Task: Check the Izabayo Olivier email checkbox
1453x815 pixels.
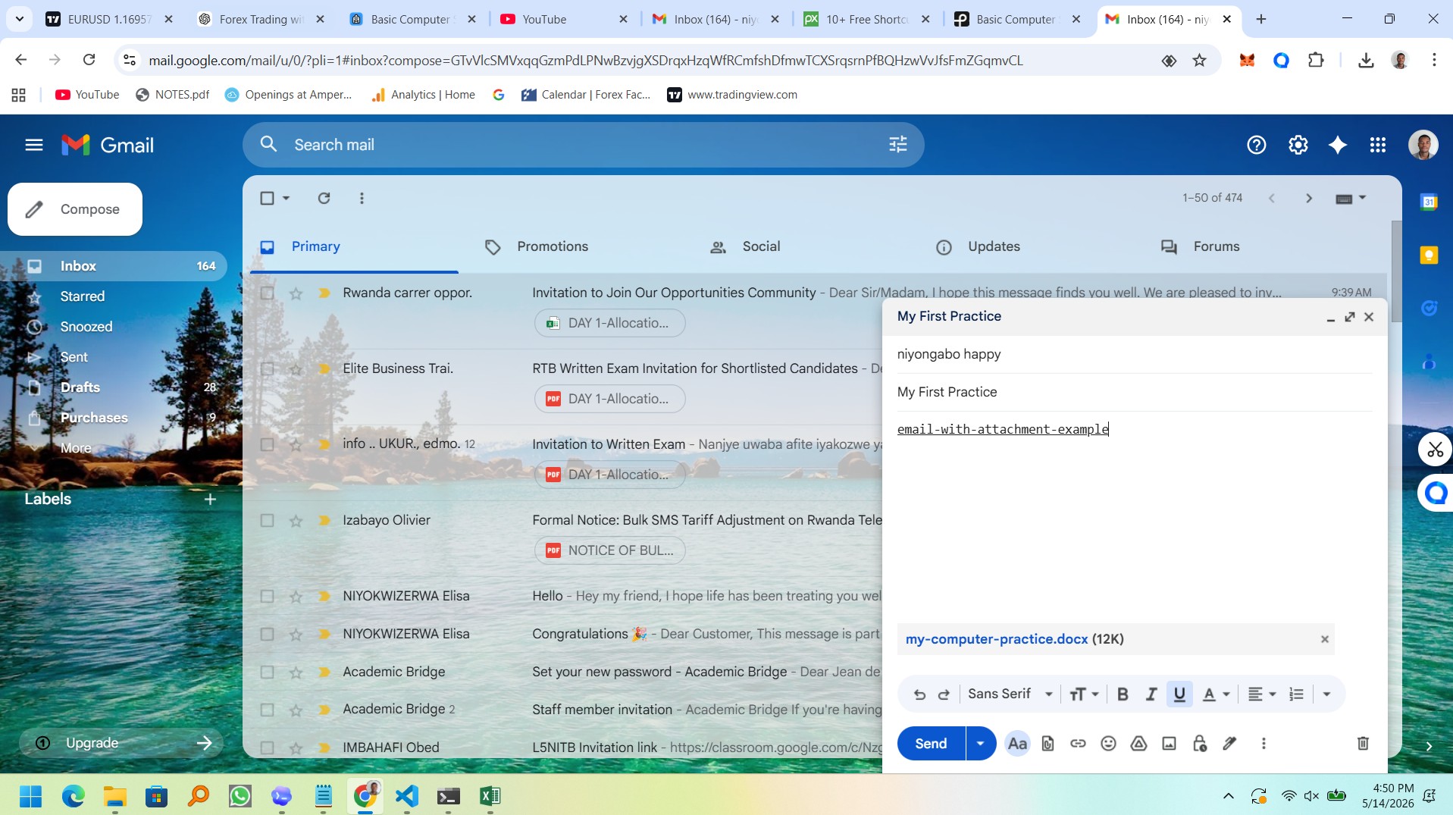Action: [x=267, y=520]
